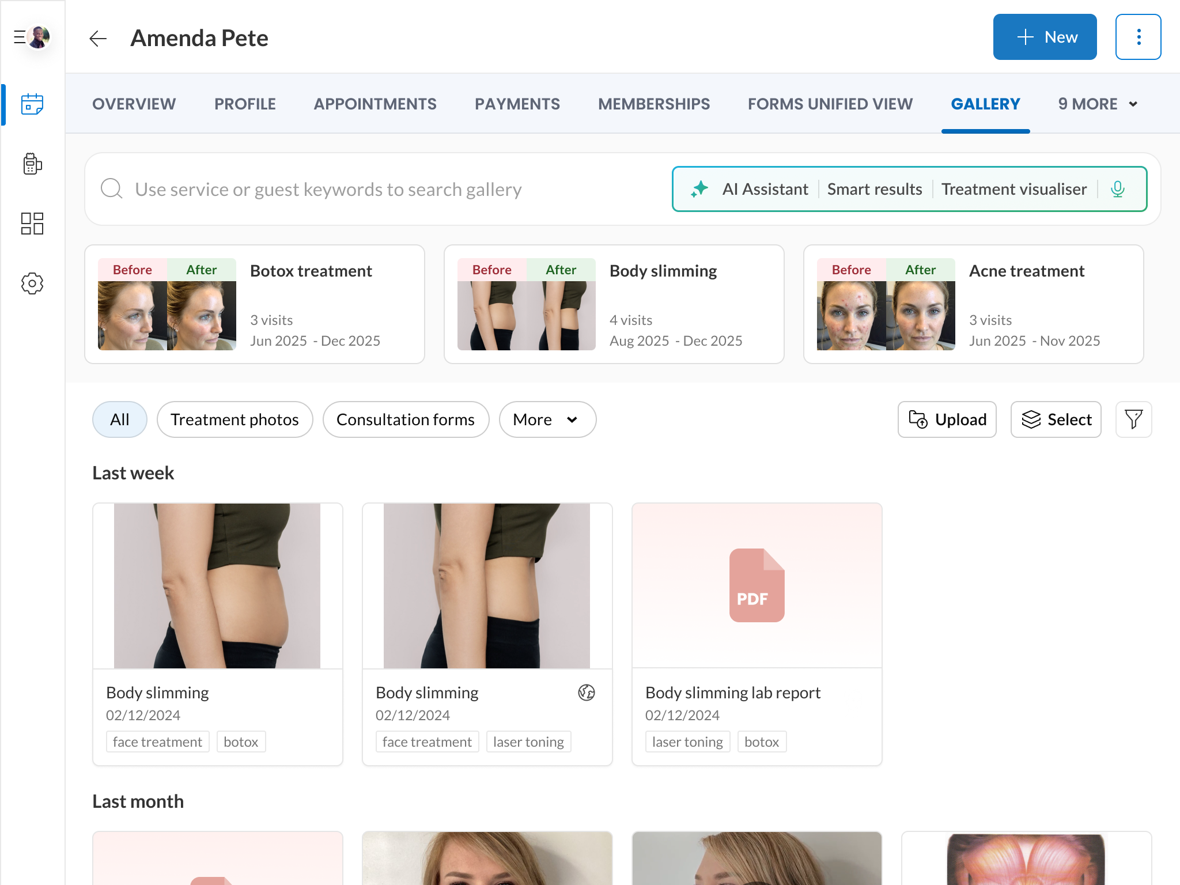1180x885 pixels.
Task: Select the All filter chip
Action: [x=120, y=419]
